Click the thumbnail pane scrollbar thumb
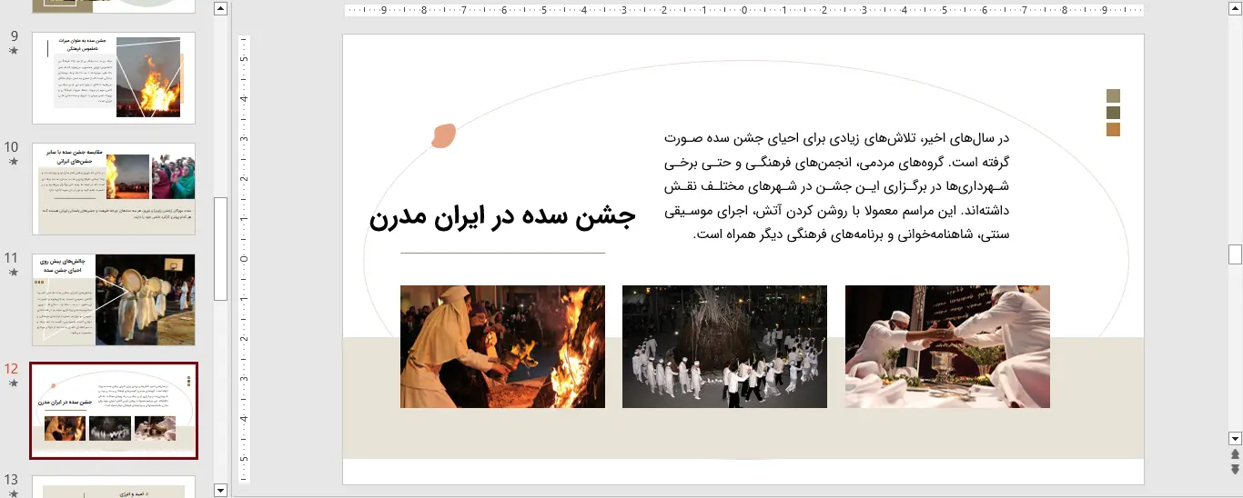The height and width of the screenshot is (498, 1243). [x=220, y=248]
